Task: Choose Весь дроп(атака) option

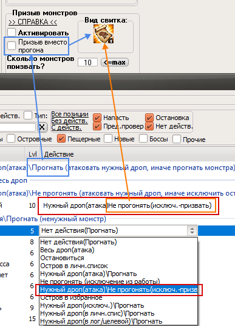Action: [x=118, y=250]
